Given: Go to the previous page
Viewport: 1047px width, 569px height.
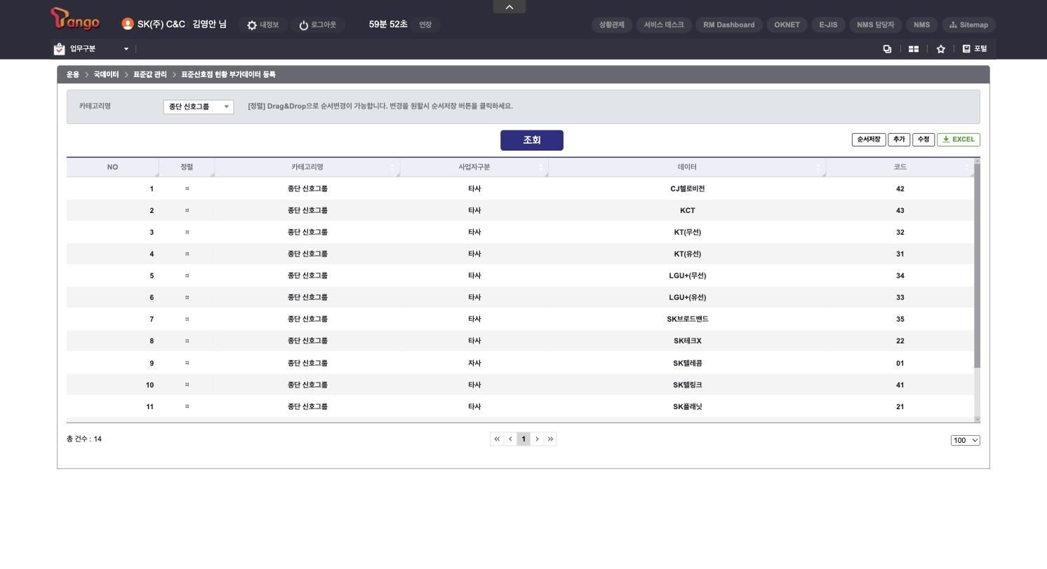Looking at the screenshot, I should [510, 439].
